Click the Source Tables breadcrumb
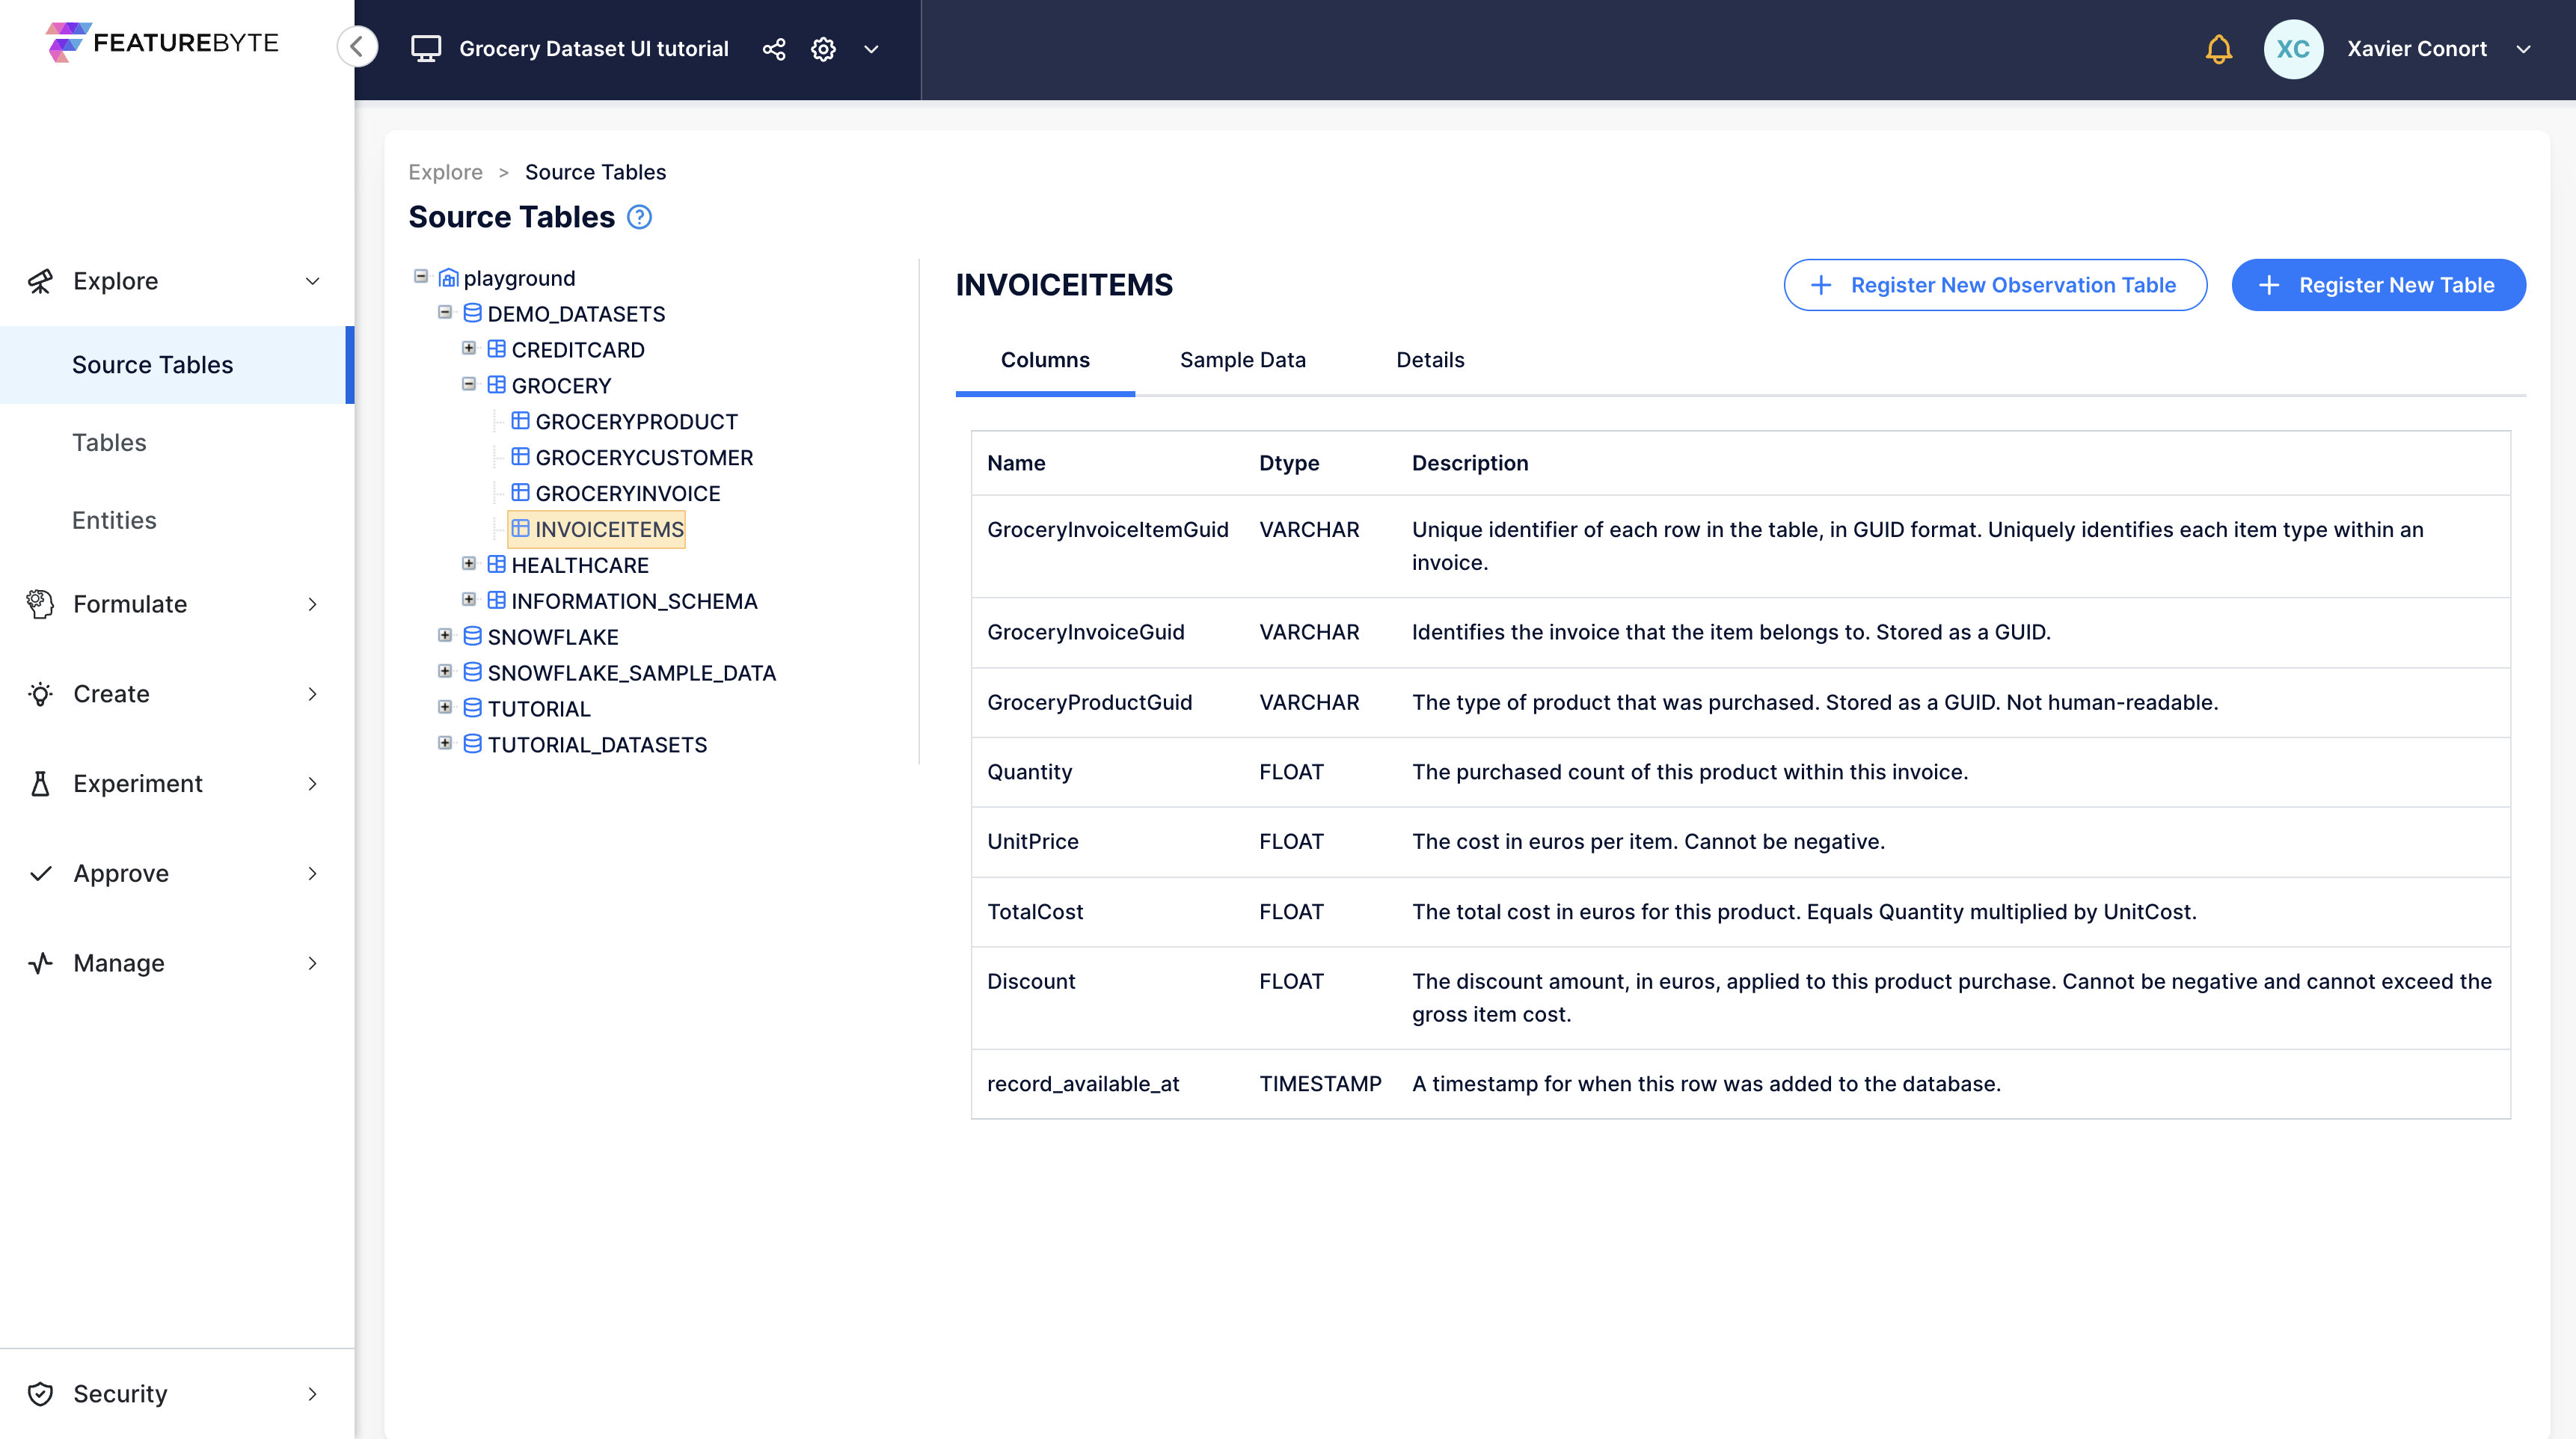Image resolution: width=2576 pixels, height=1439 pixels. (x=595, y=172)
